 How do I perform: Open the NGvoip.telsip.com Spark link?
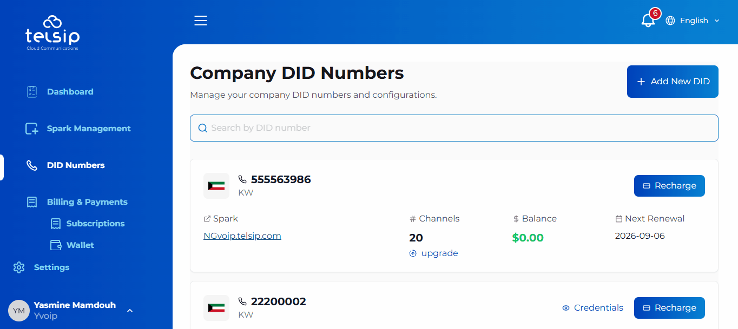[242, 236]
